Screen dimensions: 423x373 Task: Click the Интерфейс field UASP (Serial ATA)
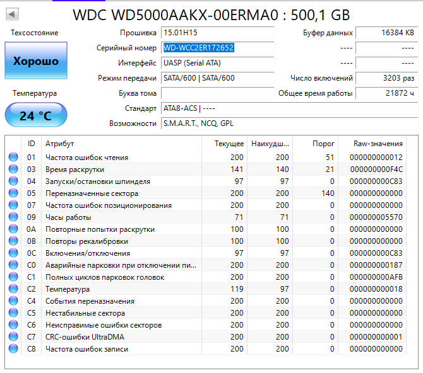point(217,63)
